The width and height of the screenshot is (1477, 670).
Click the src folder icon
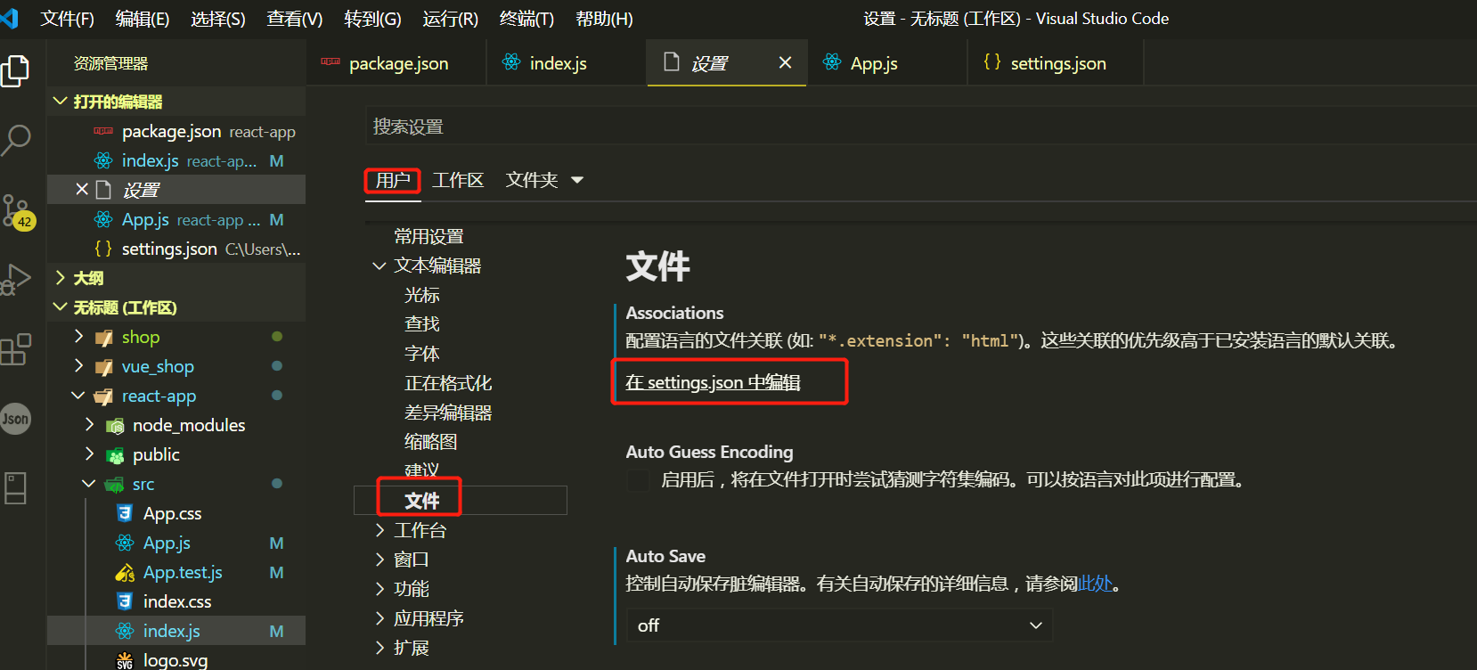(114, 485)
